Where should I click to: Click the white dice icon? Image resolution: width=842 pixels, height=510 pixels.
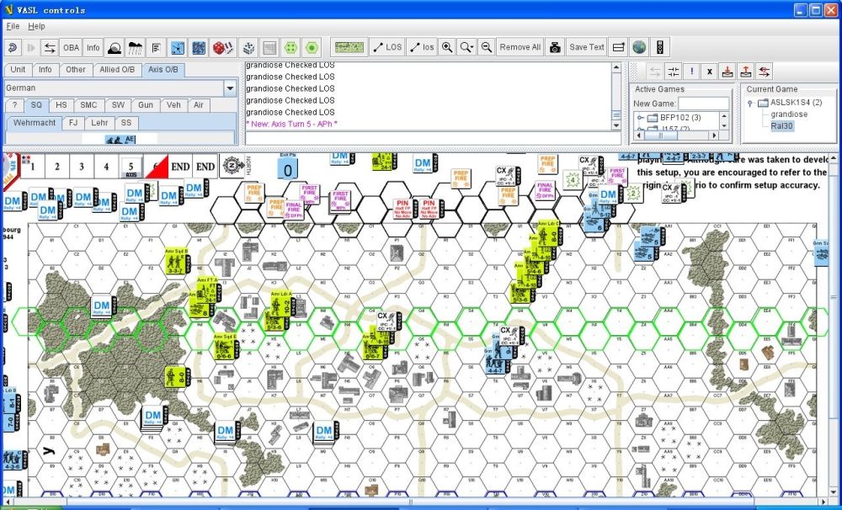[248, 47]
